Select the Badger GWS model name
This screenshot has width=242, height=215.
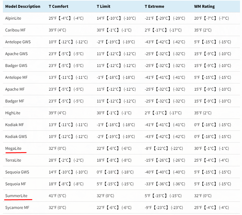point(16,66)
